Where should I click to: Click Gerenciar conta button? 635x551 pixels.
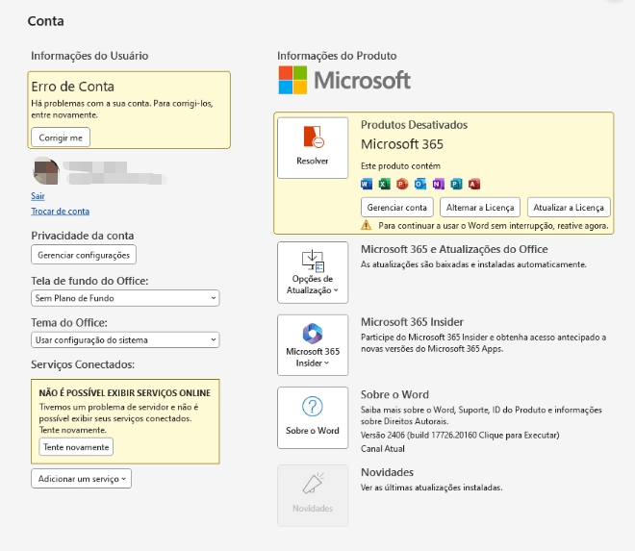click(396, 208)
